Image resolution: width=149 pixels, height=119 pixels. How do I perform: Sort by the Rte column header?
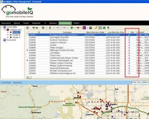(x=132, y=32)
